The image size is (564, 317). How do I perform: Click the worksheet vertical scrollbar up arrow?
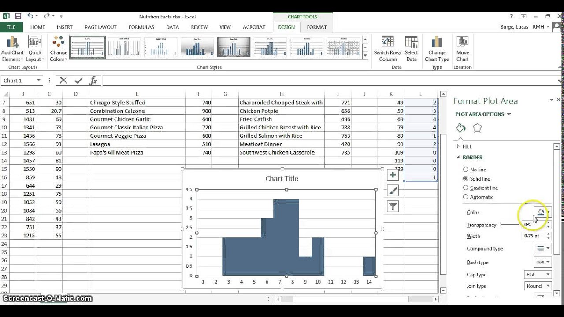tap(444, 95)
